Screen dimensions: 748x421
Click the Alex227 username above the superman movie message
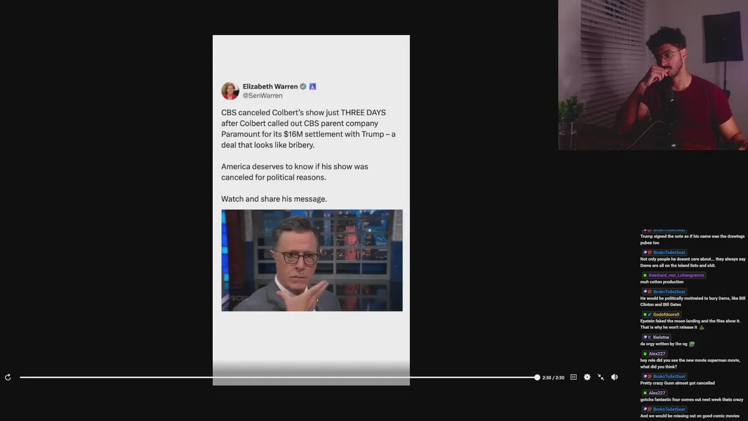coord(657,354)
